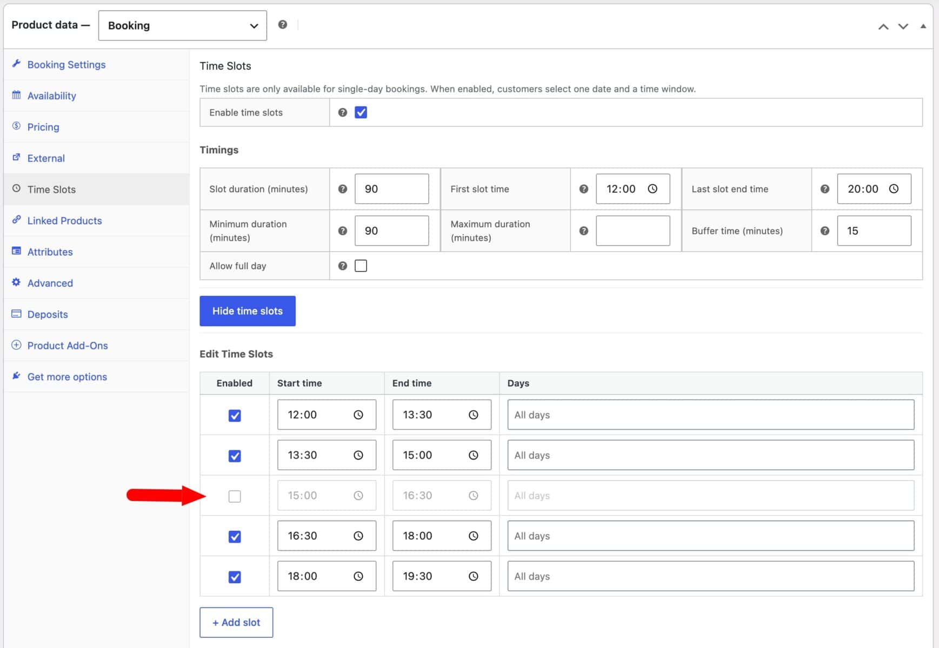The image size is (939, 648).
Task: Click help icon for Last slot end time
Action: coord(825,189)
